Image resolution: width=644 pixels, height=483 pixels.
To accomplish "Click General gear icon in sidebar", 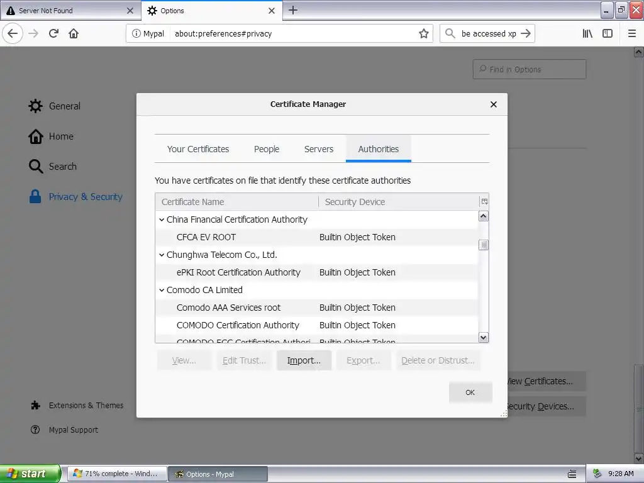I will tap(36, 106).
